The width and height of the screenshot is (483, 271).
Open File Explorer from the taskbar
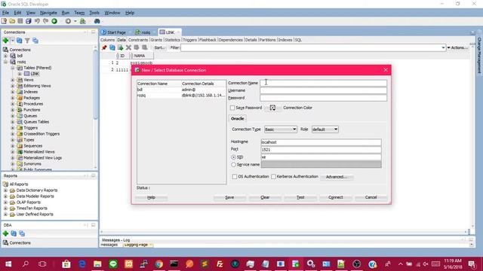click(97, 264)
